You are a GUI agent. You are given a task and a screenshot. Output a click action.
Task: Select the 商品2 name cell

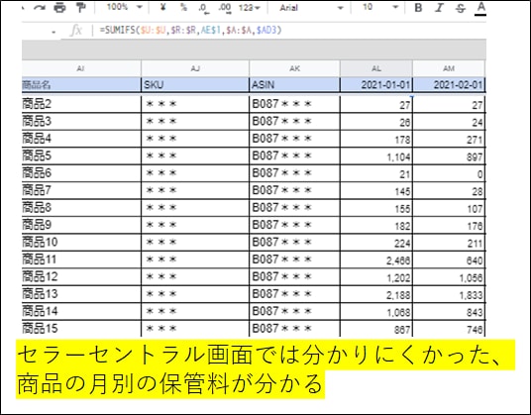pyautogui.click(x=81, y=104)
